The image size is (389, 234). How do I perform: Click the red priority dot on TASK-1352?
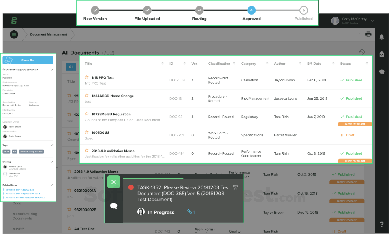tap(131, 187)
